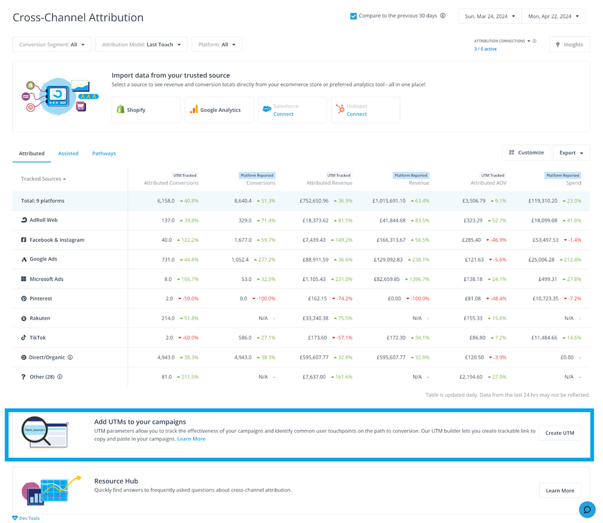Open the Export dropdown menu
603x523 pixels.
(x=571, y=153)
